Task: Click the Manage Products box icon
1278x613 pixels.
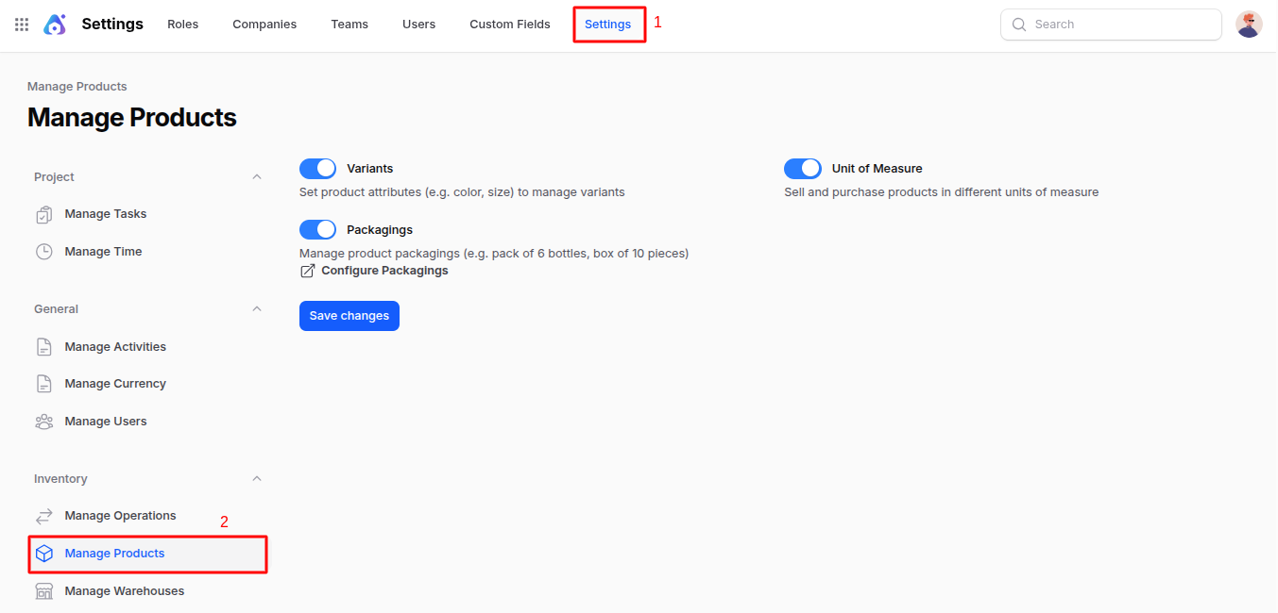Action: (x=43, y=553)
